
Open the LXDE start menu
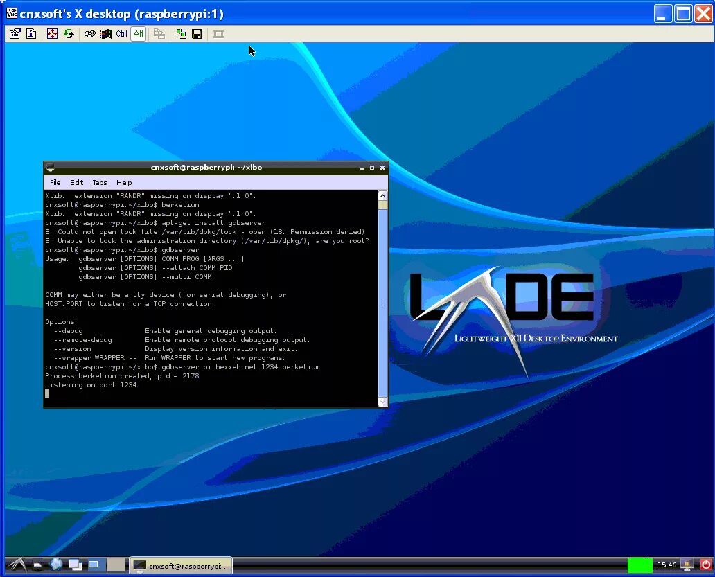pos(17,565)
